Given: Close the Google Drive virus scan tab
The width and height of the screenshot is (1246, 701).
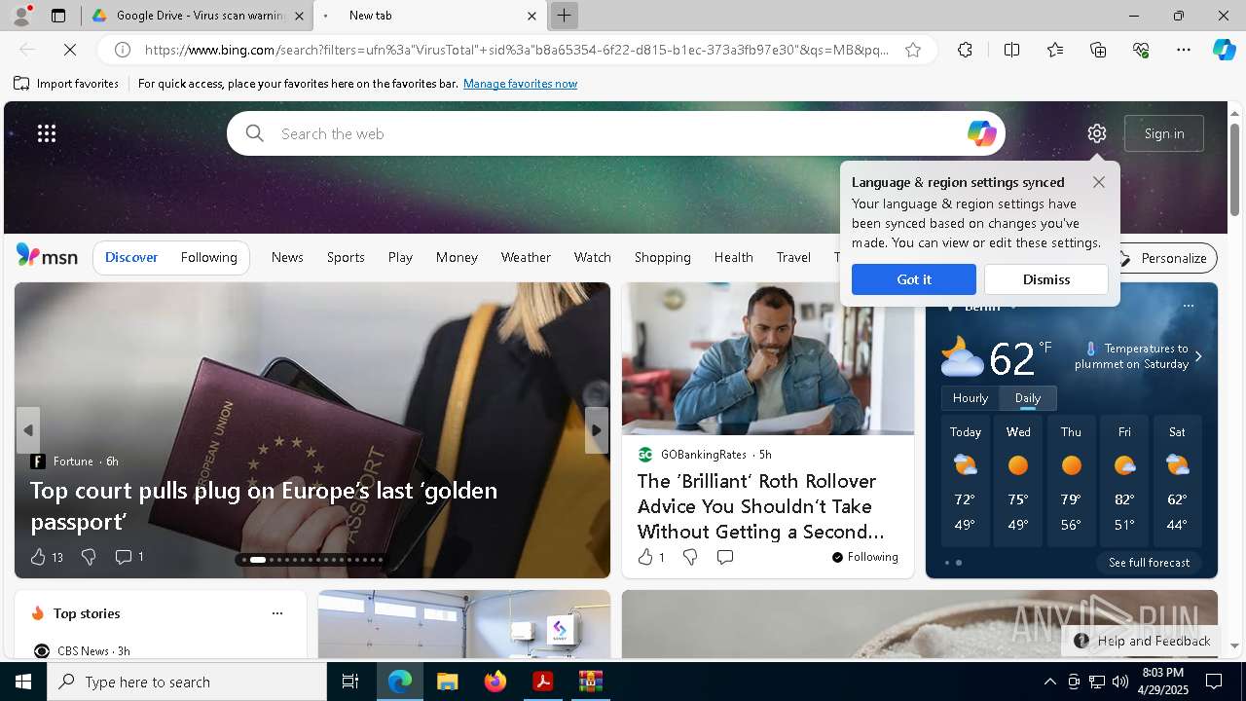Looking at the screenshot, I should [x=299, y=16].
